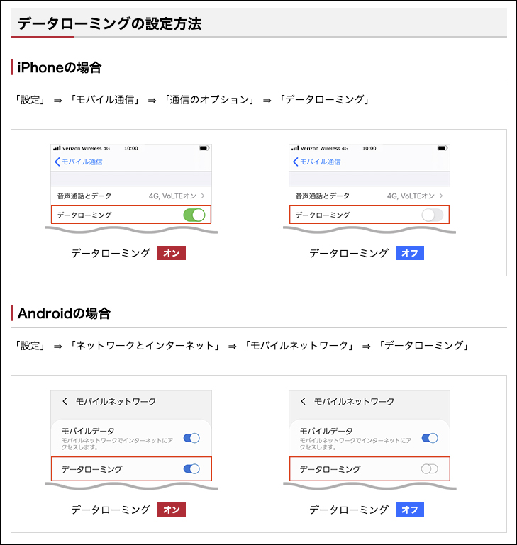Click the signal bars icon in the right iPhone screenshot
The width and height of the screenshot is (517, 545).
pos(295,149)
